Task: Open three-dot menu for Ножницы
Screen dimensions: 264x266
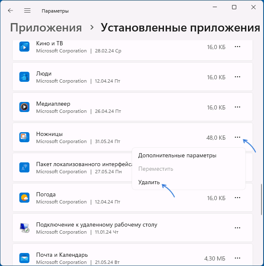Action: coord(238,137)
